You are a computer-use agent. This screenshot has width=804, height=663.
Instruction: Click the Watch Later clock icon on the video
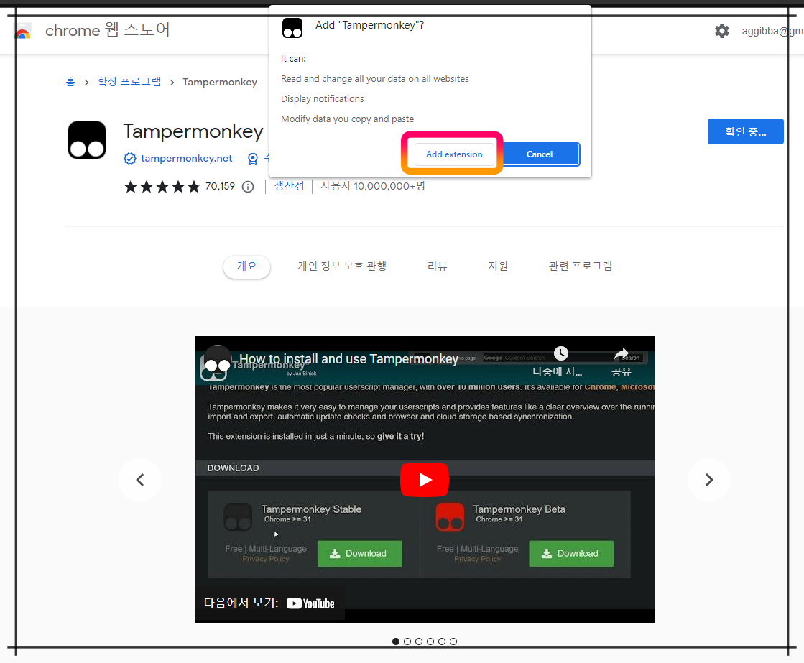click(561, 353)
